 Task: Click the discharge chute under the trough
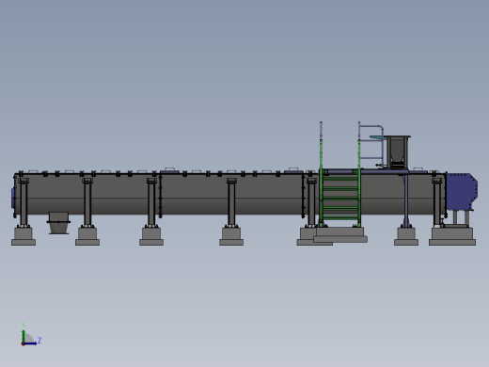[x=58, y=223]
